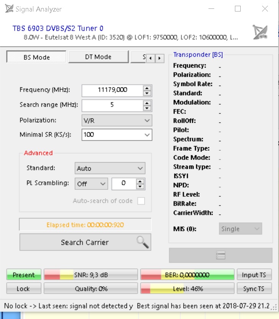Screen dimensions: 279x319
Task: Click the RF Level label in Transponder panel
Action: (x=187, y=194)
